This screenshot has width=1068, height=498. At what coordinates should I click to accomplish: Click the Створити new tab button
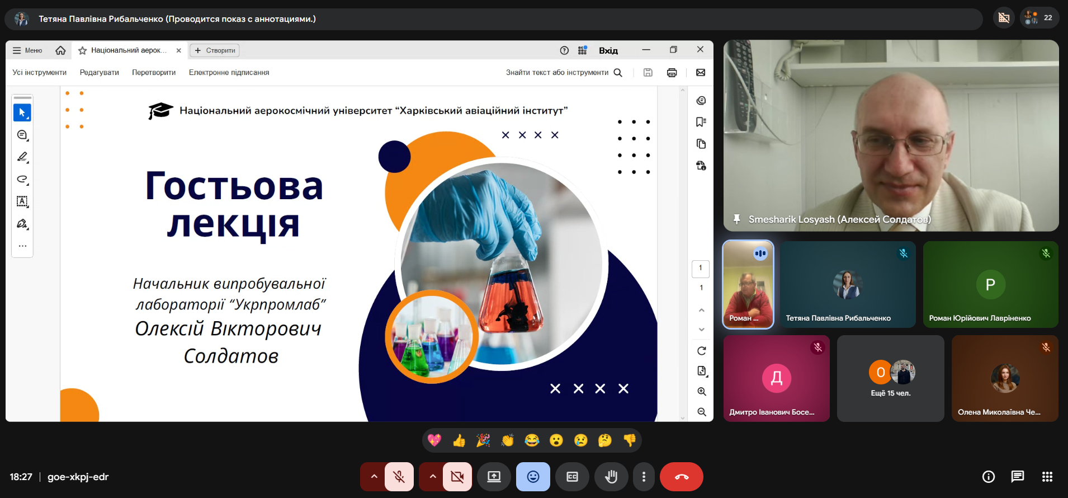pos(215,50)
